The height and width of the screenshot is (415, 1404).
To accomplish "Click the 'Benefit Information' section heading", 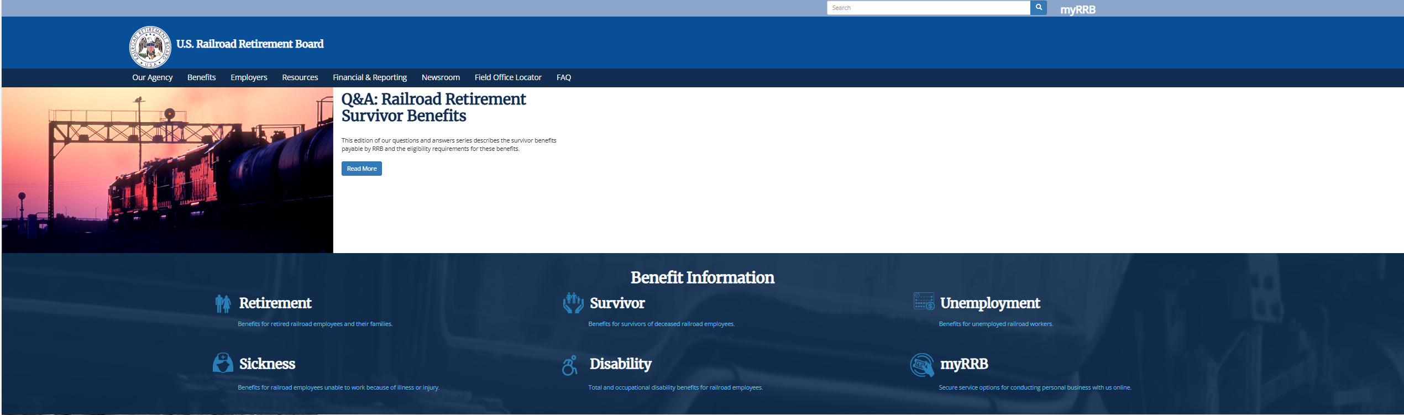I will pos(703,277).
